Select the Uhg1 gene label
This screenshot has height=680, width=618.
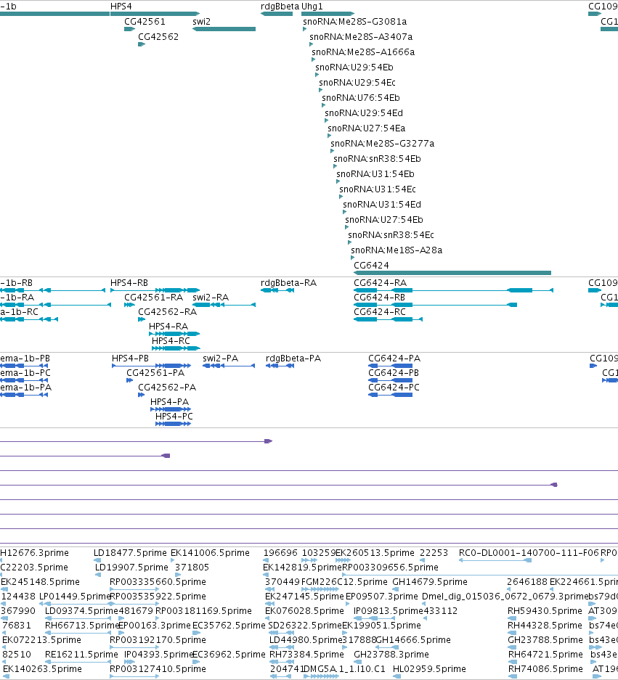(312, 7)
